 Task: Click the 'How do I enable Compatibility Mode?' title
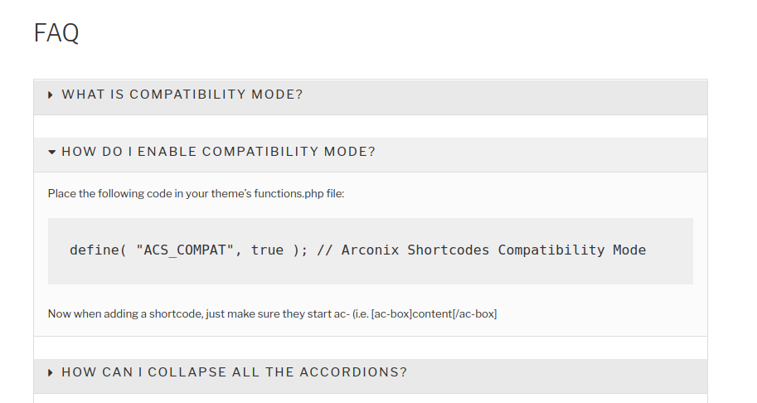(218, 152)
